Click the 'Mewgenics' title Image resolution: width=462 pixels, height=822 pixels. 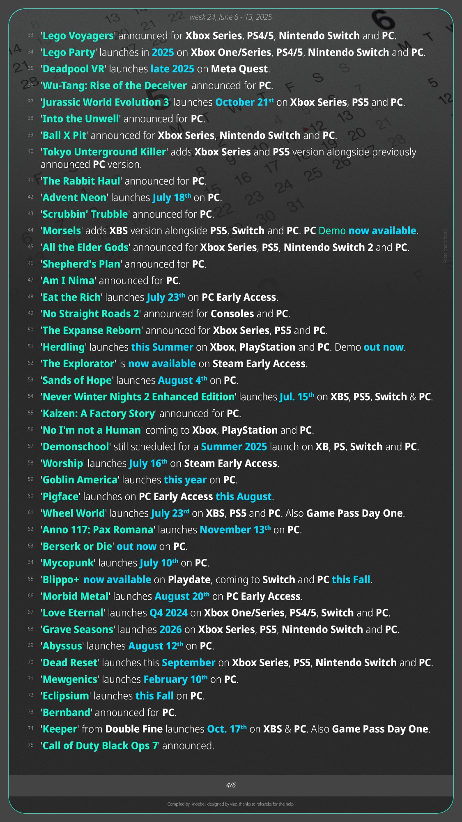click(x=70, y=679)
